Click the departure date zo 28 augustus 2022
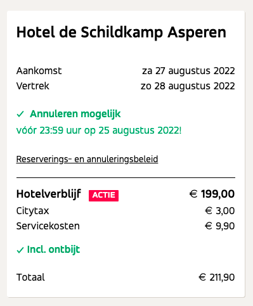Image resolution: width=253 pixels, height=306 pixels. pyautogui.click(x=188, y=86)
